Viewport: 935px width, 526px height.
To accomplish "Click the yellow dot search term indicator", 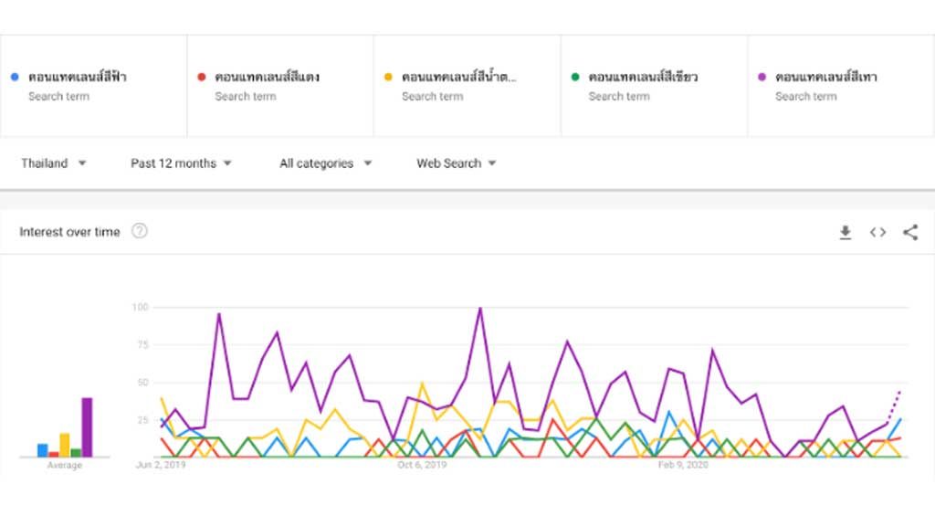I will pos(388,78).
